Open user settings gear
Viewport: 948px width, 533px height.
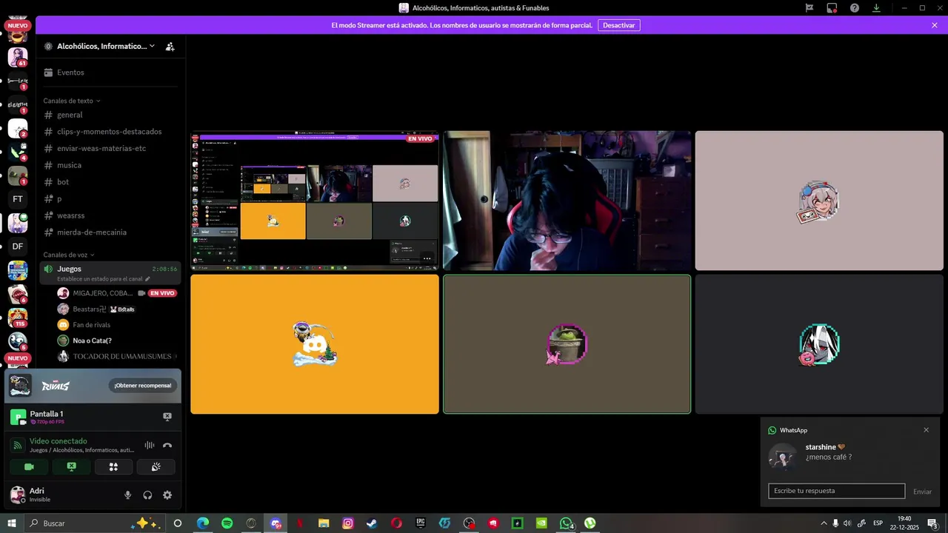[x=167, y=495]
